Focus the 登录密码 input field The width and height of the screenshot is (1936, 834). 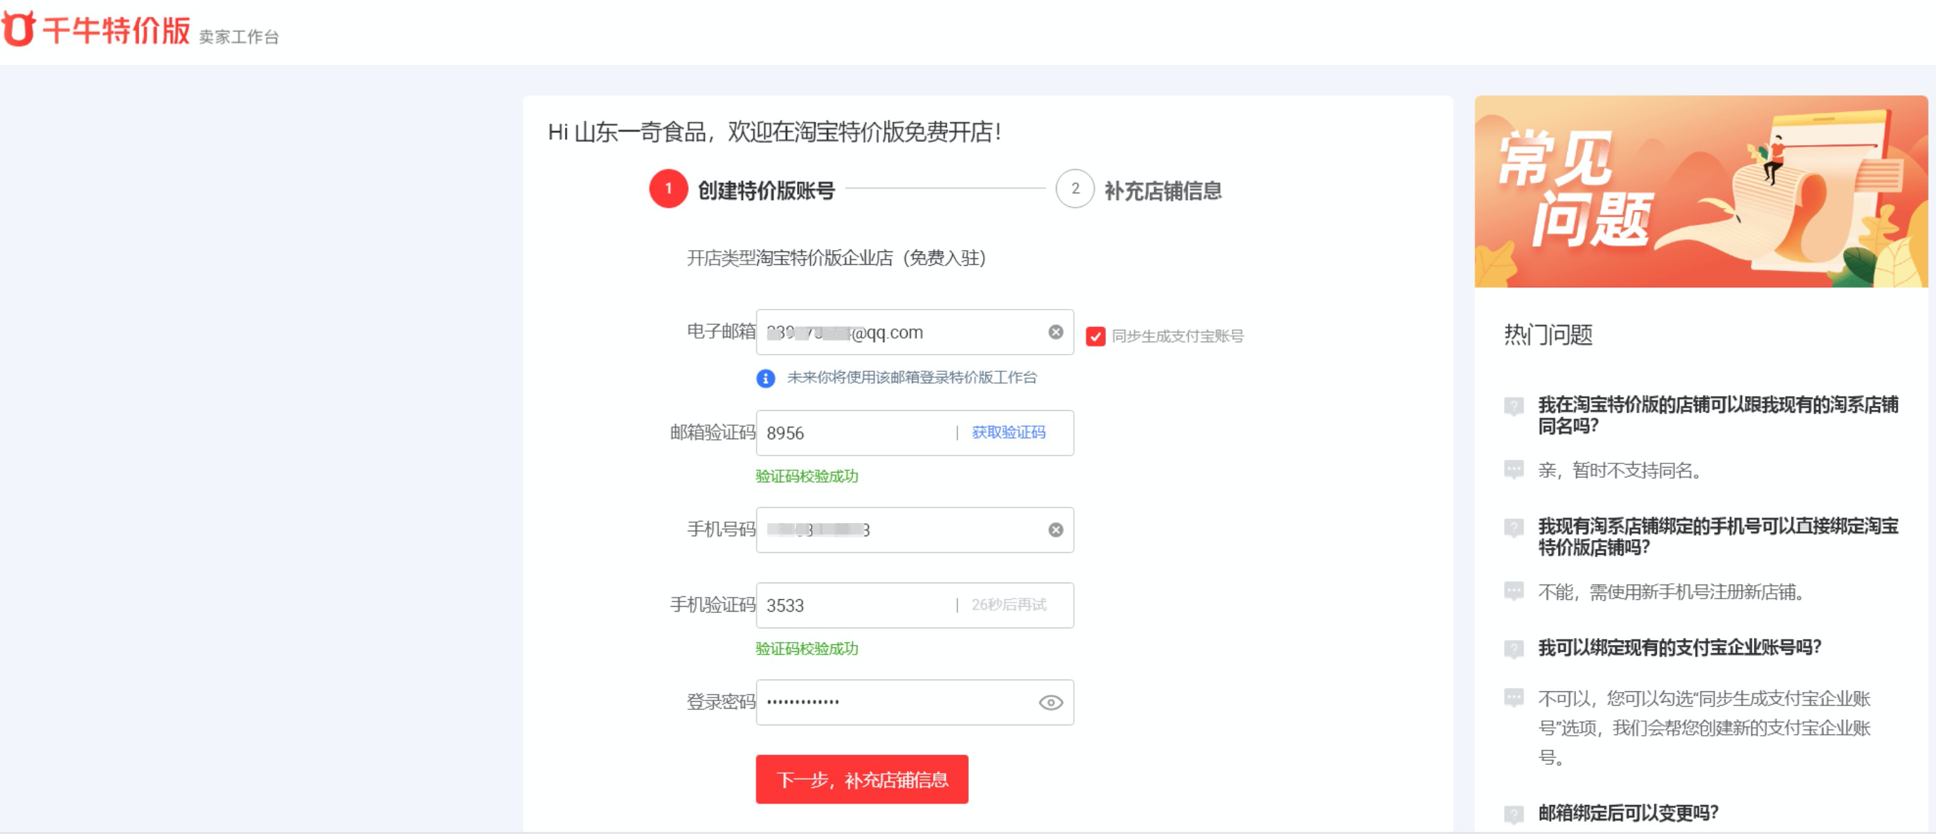coord(914,702)
